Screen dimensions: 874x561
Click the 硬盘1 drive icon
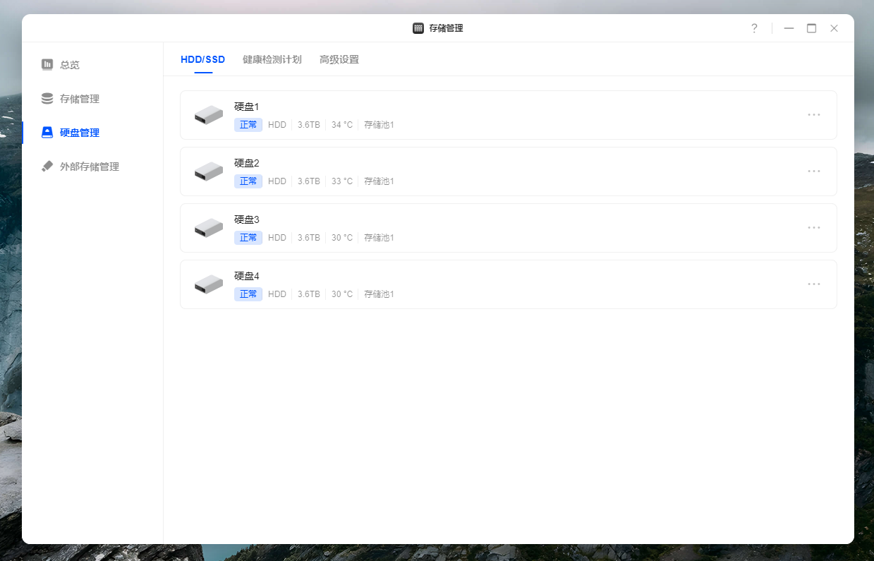point(209,115)
